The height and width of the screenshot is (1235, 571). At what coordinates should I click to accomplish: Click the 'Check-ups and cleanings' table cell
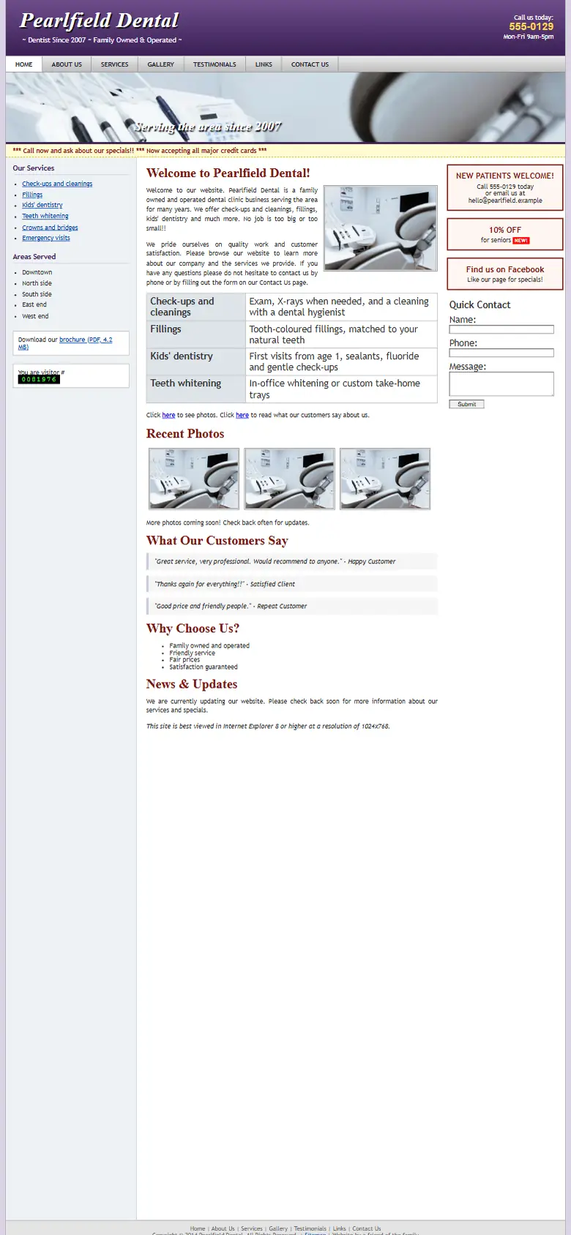tap(196, 307)
